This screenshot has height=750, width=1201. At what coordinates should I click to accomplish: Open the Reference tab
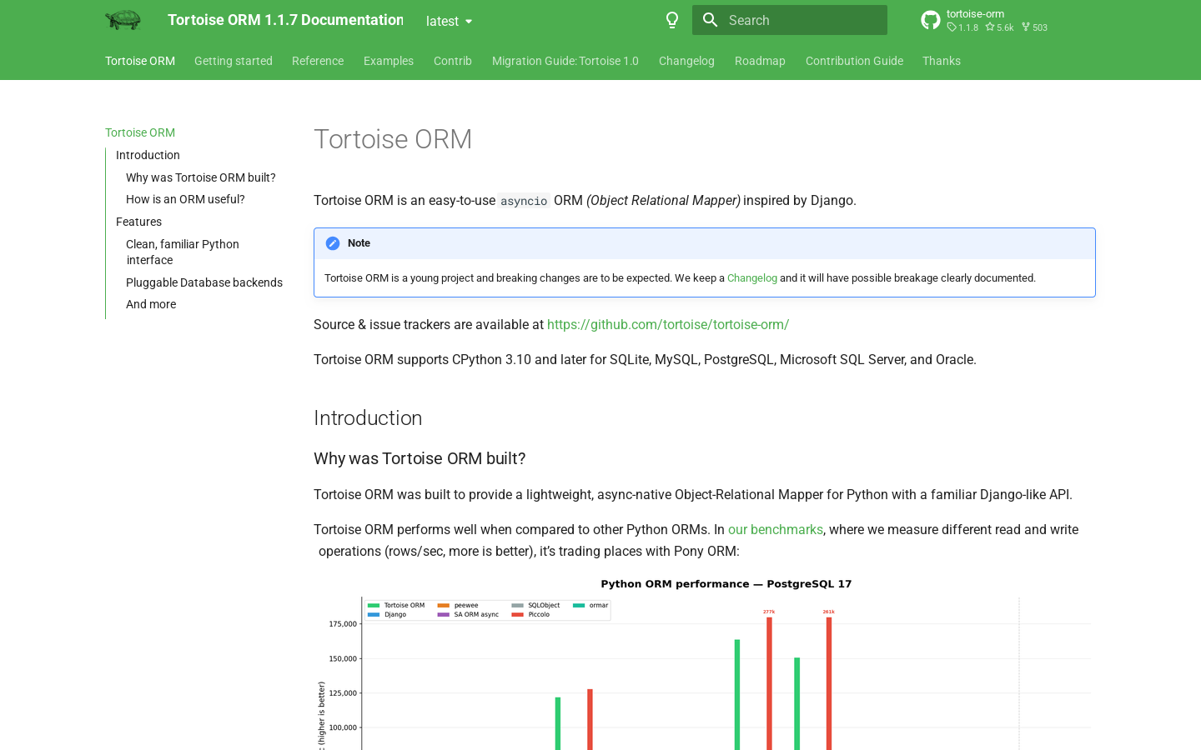318,61
